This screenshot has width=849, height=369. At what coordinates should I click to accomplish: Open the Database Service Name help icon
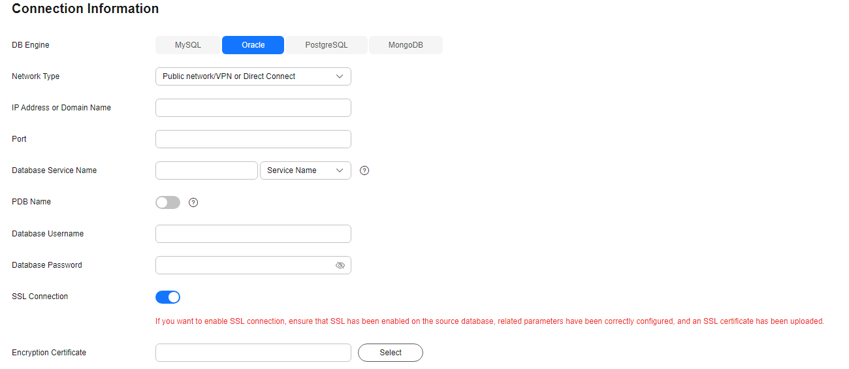point(364,170)
